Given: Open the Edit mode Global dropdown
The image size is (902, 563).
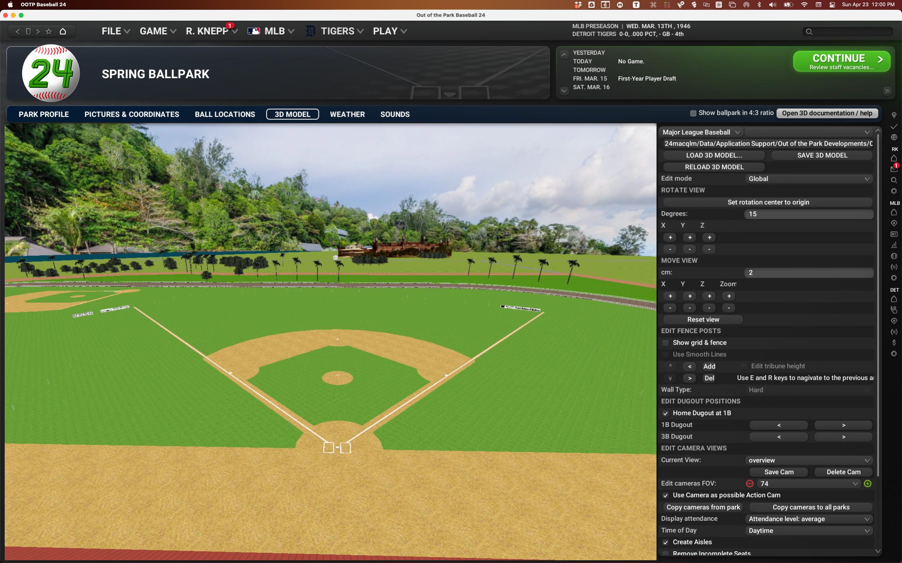Looking at the screenshot, I should point(808,179).
